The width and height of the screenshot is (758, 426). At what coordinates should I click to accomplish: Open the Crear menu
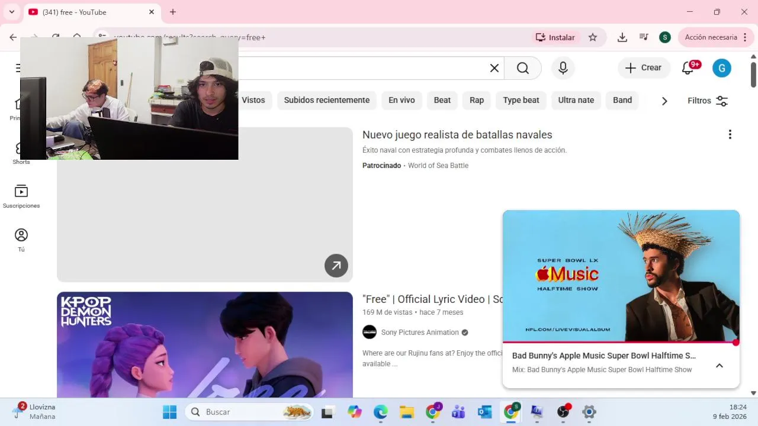644,68
